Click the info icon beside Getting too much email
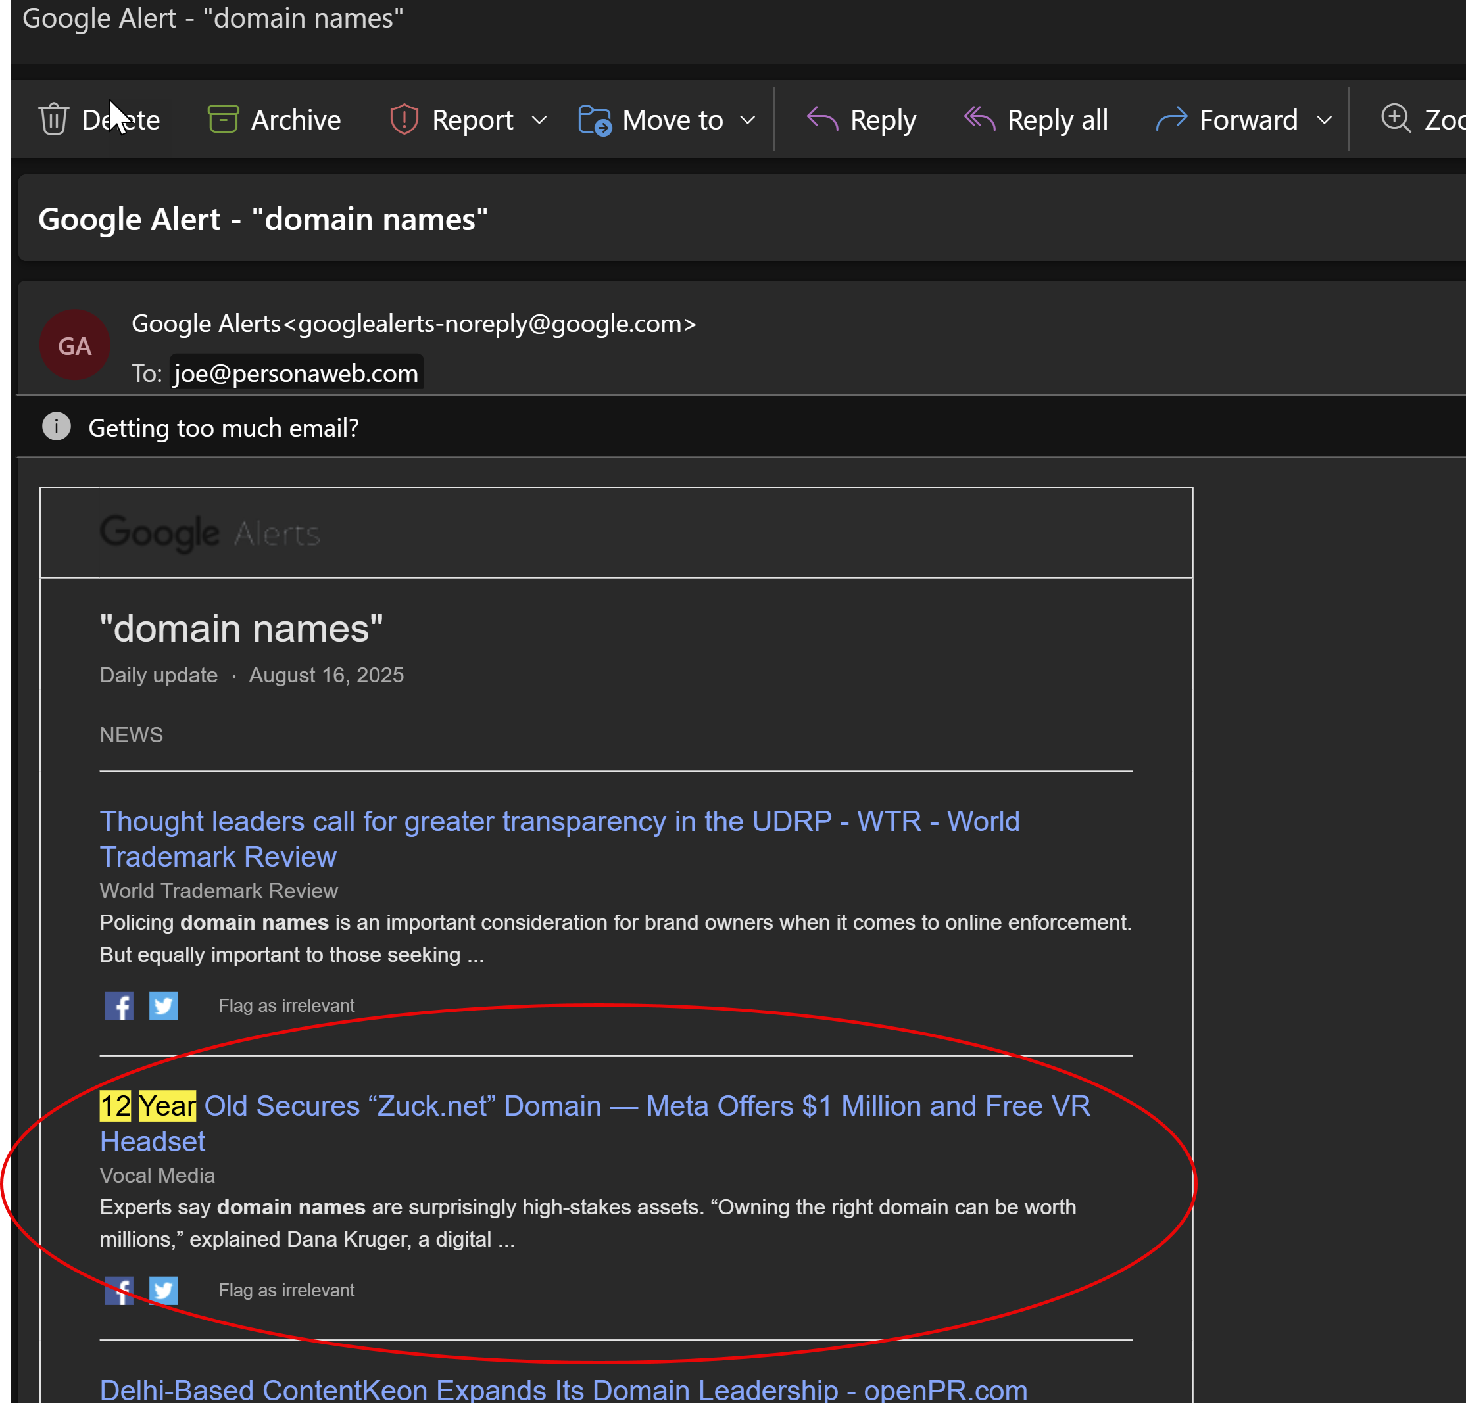This screenshot has width=1466, height=1403. (x=56, y=427)
